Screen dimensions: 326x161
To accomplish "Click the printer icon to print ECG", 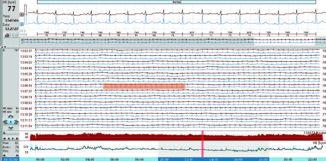I will click(x=7, y=35).
